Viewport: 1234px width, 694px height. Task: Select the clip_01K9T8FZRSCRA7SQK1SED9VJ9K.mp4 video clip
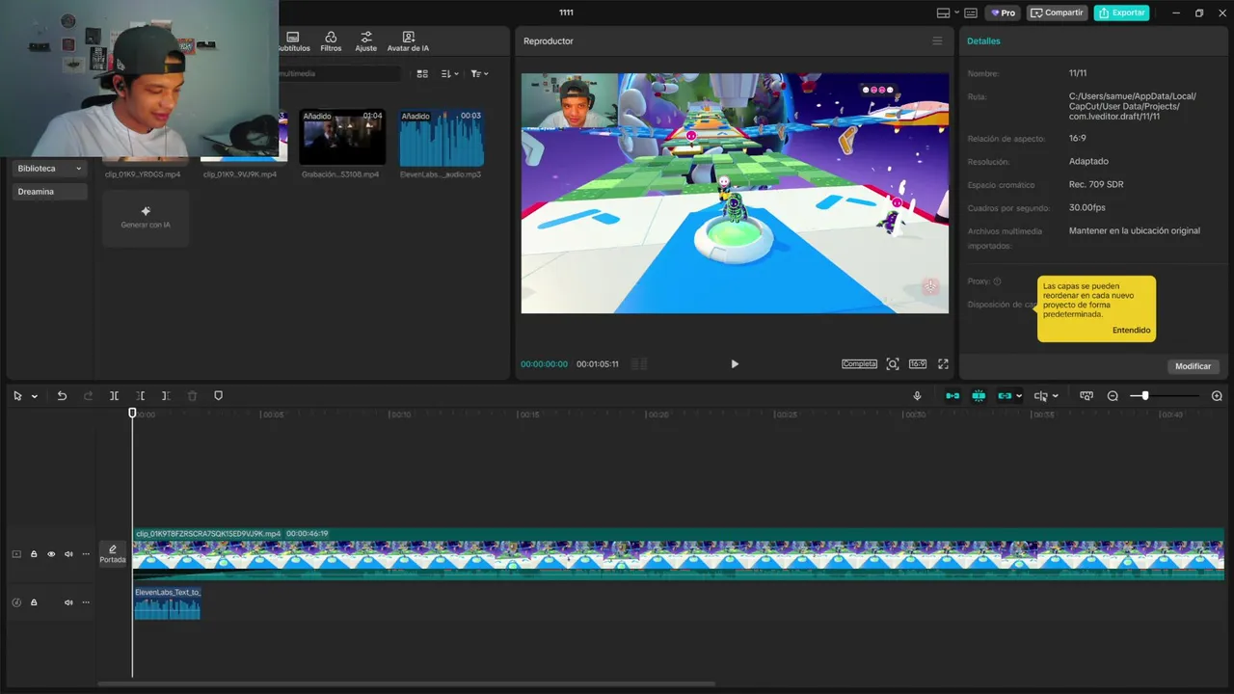click(x=678, y=554)
